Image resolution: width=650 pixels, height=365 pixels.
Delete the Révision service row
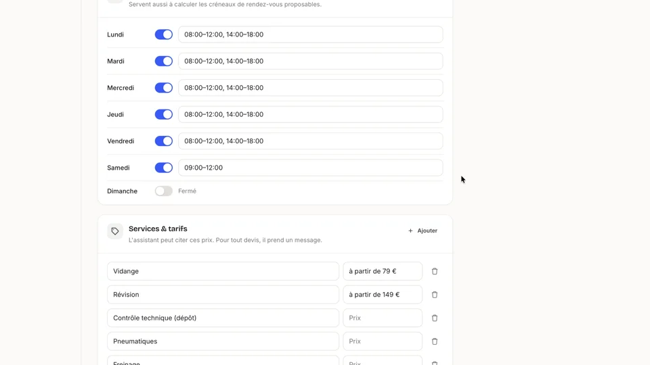(435, 295)
